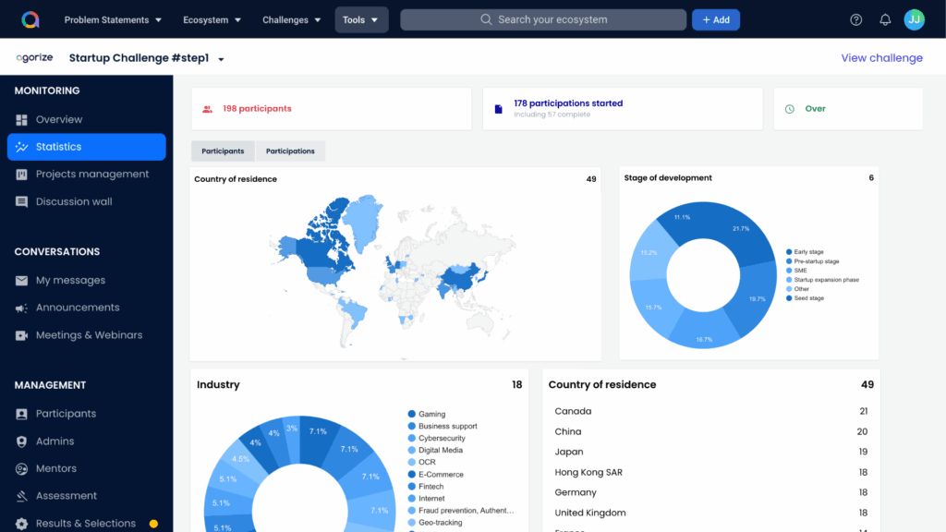Open the Discussion wall page
The width and height of the screenshot is (946, 532).
73,201
